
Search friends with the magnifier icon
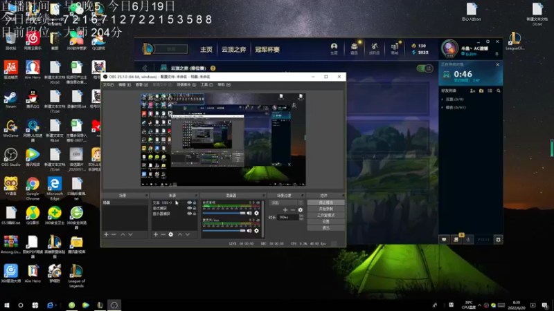click(x=498, y=91)
